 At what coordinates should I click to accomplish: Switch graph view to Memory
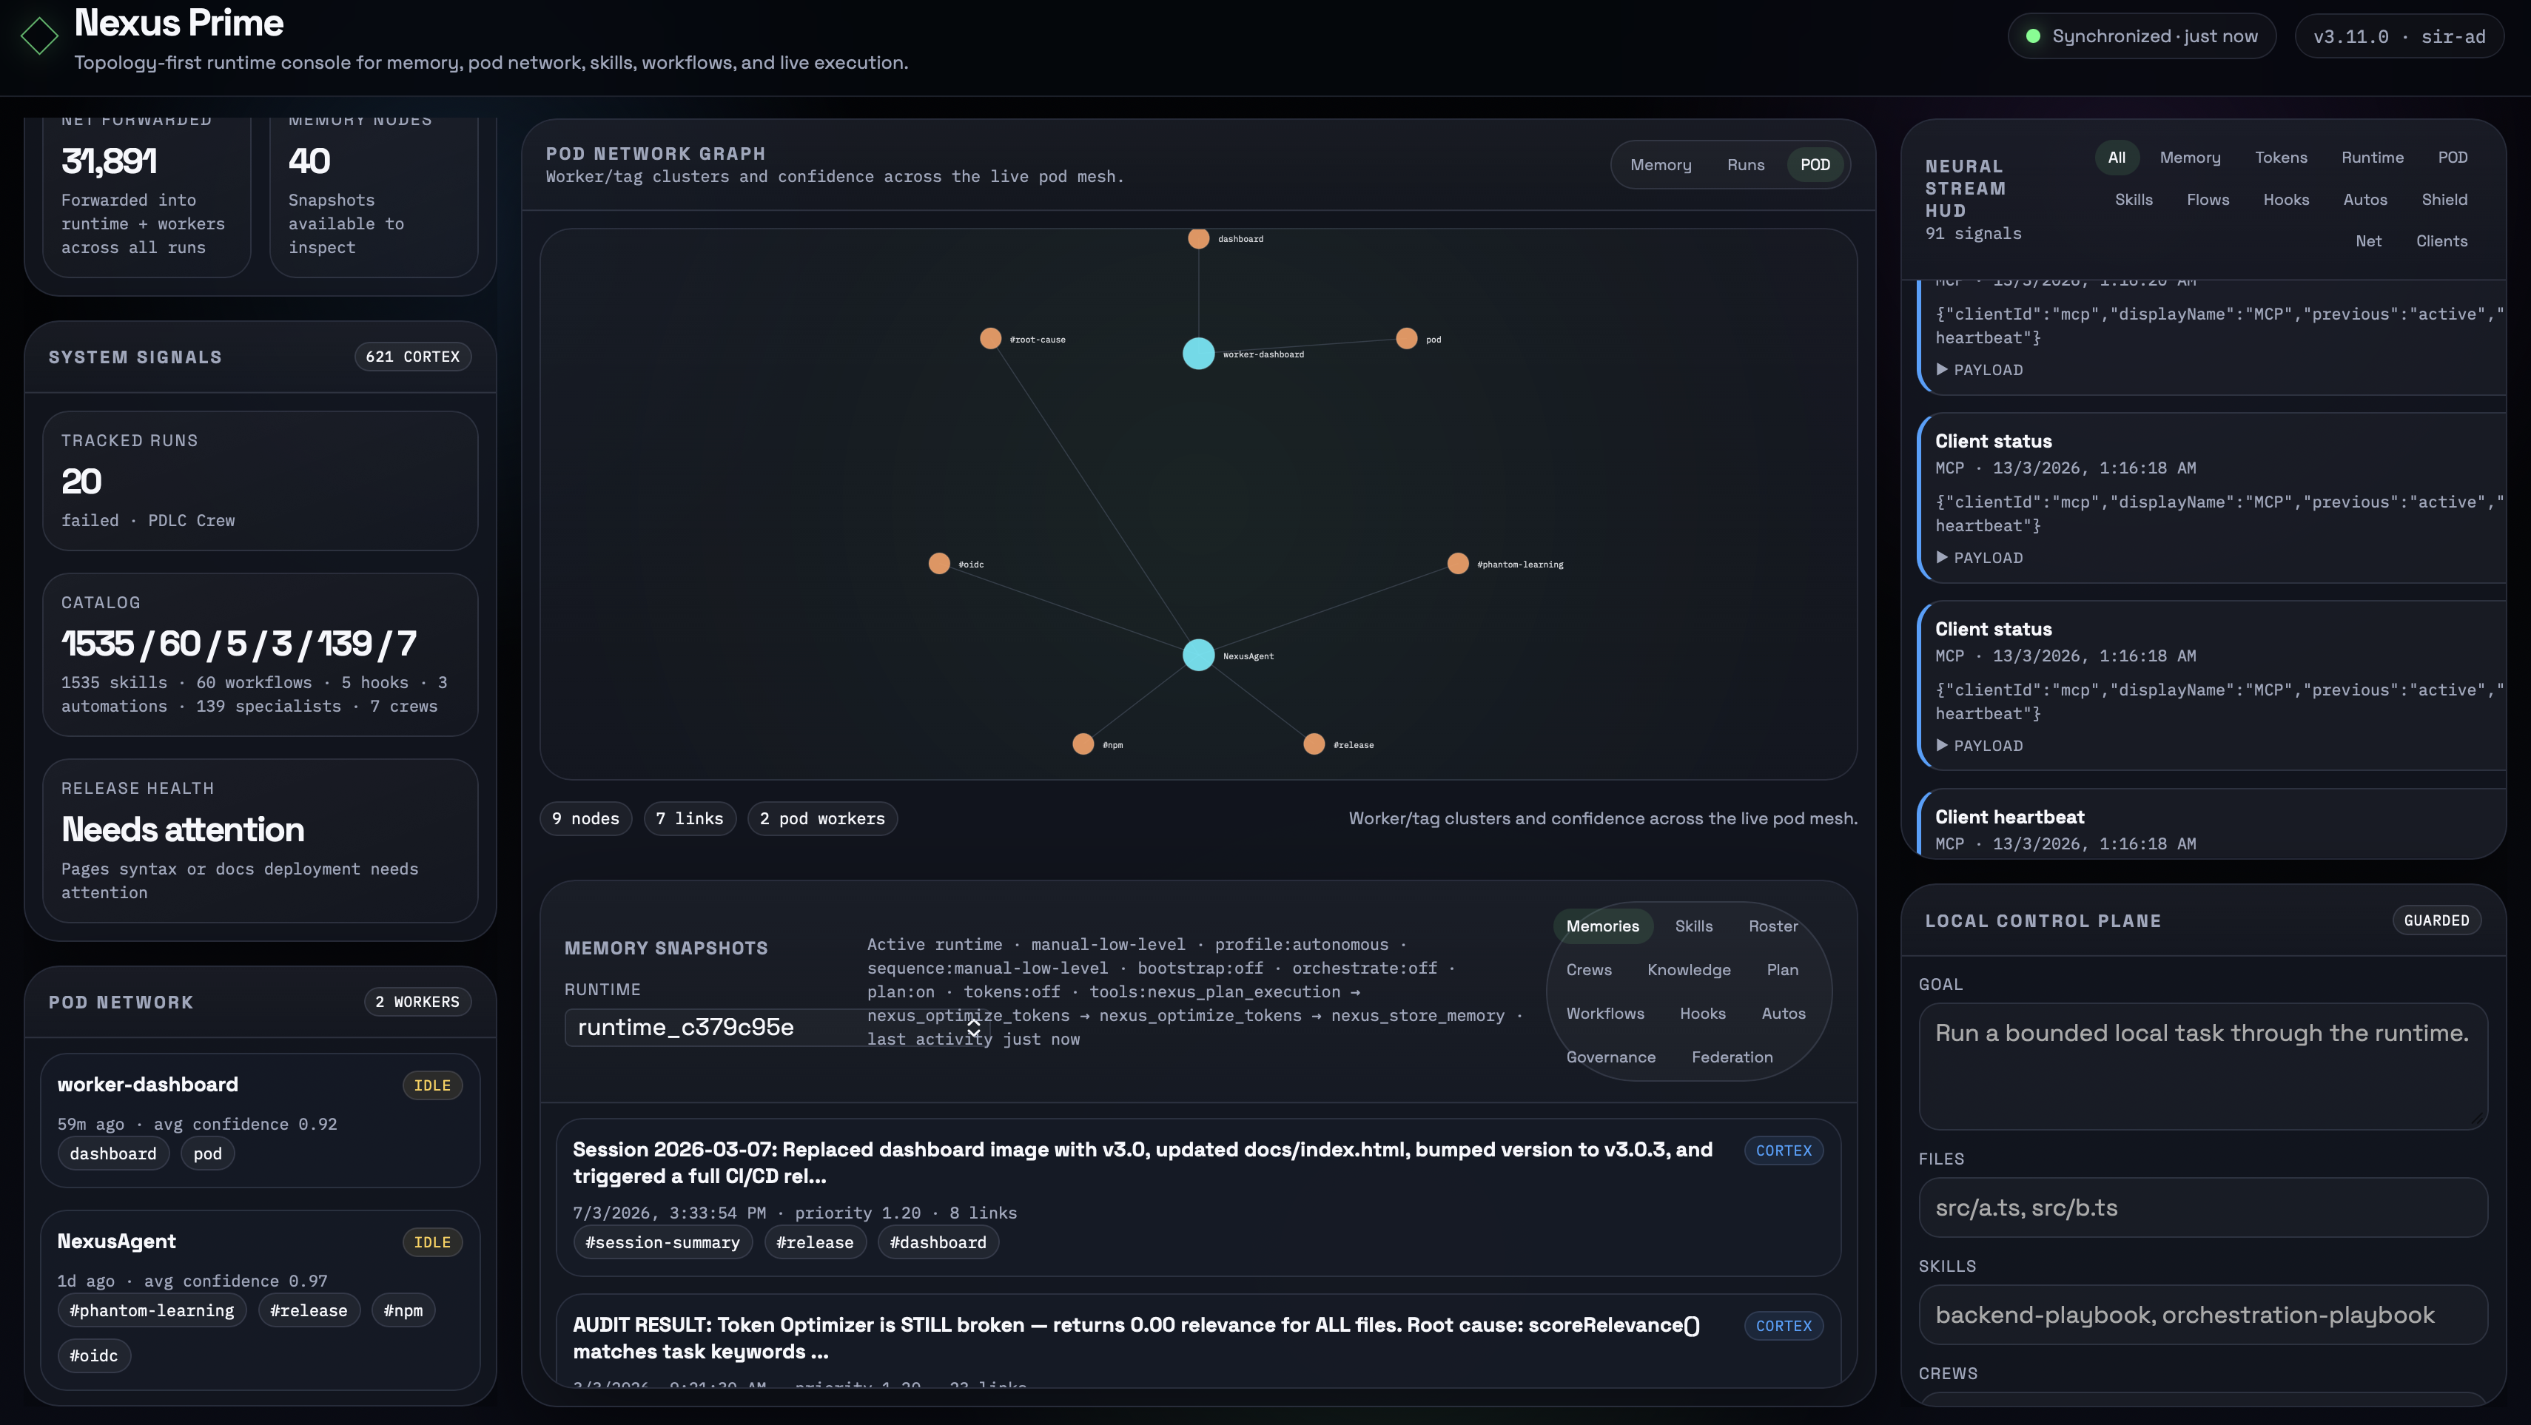[1661, 165]
